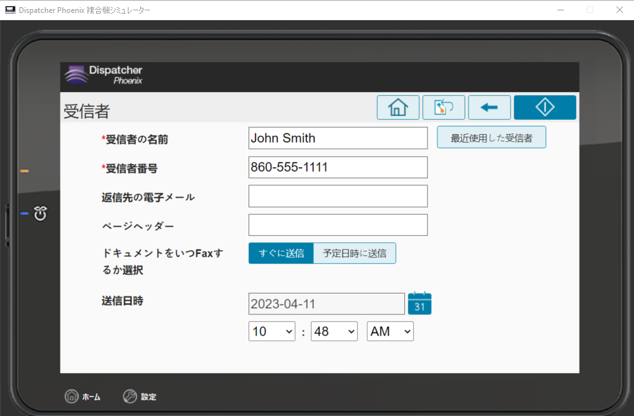Screen dimensions: 634x416
Task: Click the 返信先の電子メール input field
Action: click(x=338, y=196)
